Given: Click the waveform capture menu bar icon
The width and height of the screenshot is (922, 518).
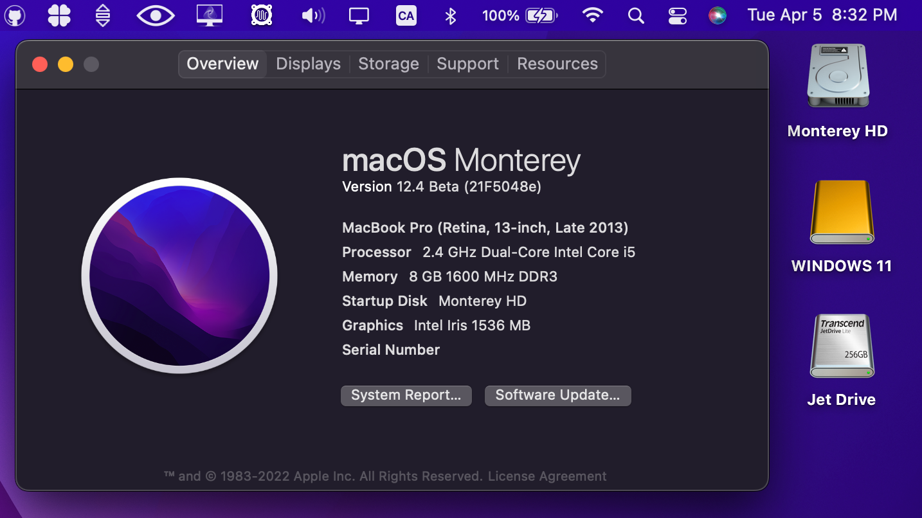Looking at the screenshot, I should point(262,15).
